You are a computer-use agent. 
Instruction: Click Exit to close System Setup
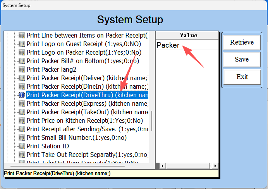click(x=241, y=77)
